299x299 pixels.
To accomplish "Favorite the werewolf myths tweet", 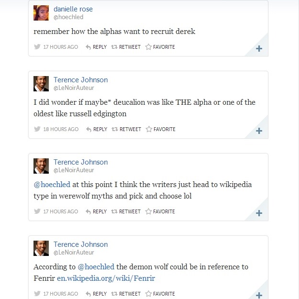I will pos(160,211).
